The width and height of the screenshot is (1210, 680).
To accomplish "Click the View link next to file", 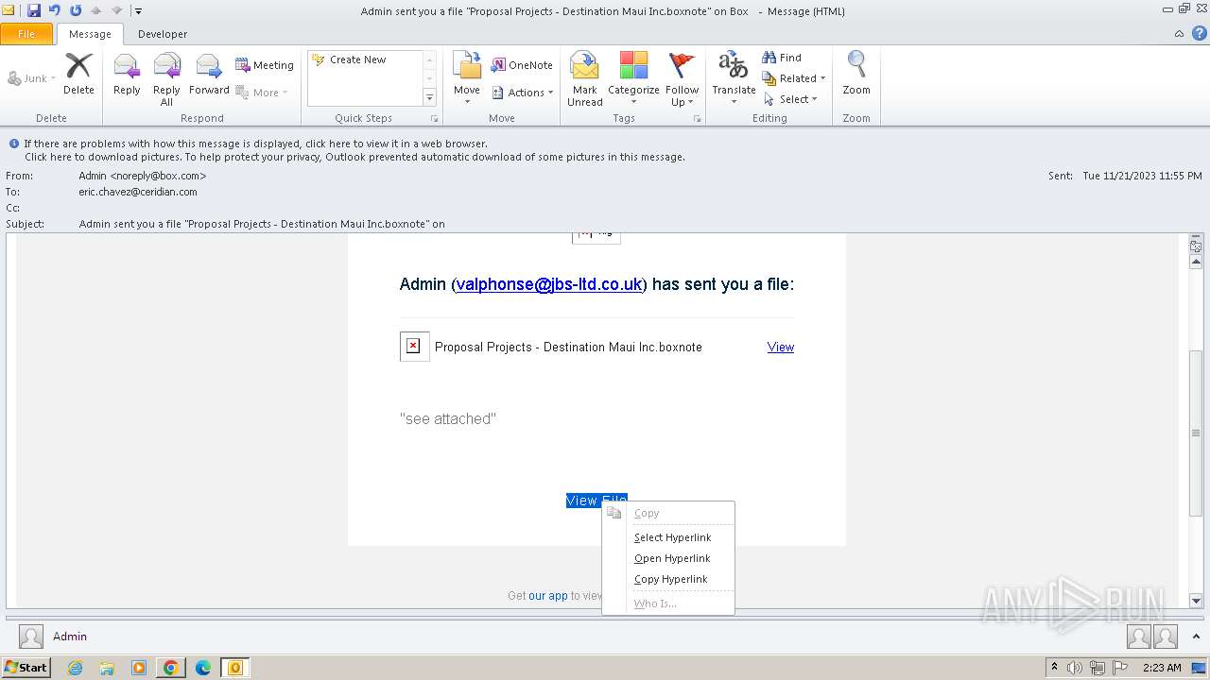I will click(x=781, y=347).
